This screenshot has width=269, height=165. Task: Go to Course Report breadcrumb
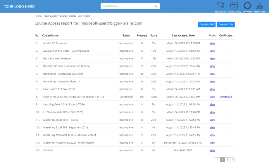[x=67, y=16]
